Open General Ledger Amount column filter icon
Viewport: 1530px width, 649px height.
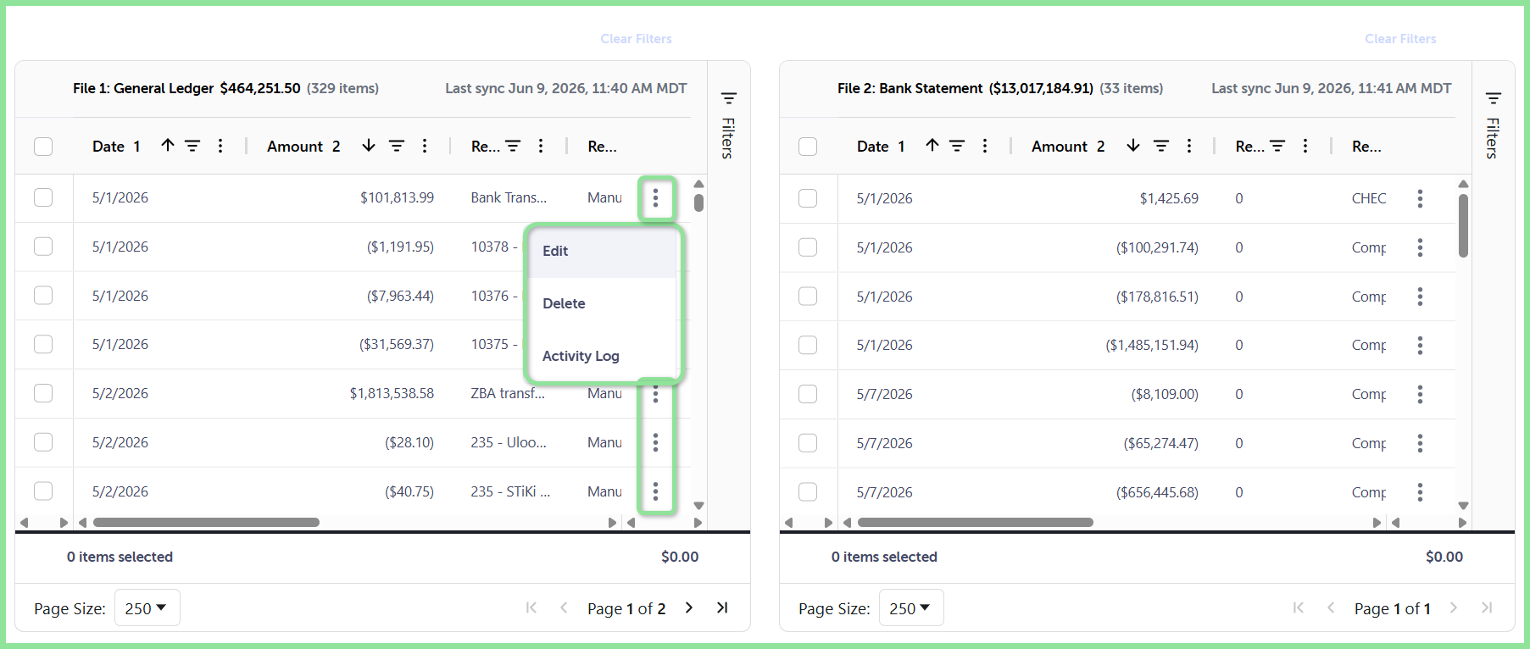pos(396,146)
